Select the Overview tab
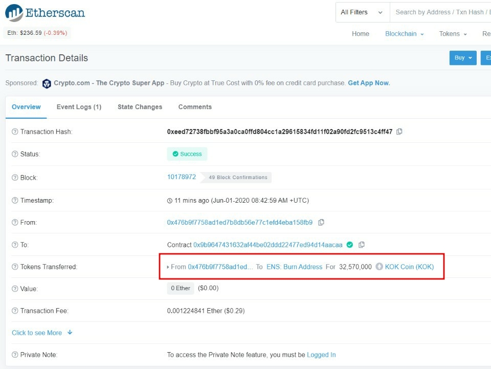This screenshot has width=491, height=369. pos(26,107)
